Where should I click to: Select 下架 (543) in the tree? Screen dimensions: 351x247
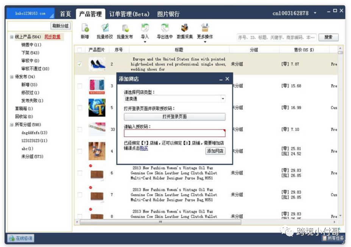tap(30, 53)
